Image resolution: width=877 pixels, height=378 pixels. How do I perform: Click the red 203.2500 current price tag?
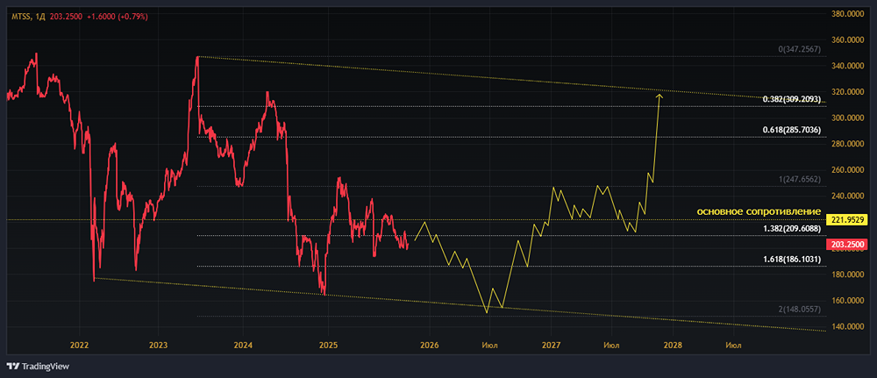coord(846,245)
